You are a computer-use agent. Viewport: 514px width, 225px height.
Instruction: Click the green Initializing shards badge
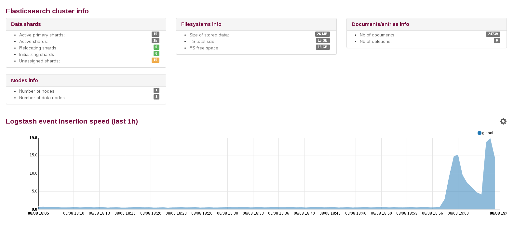click(x=156, y=54)
